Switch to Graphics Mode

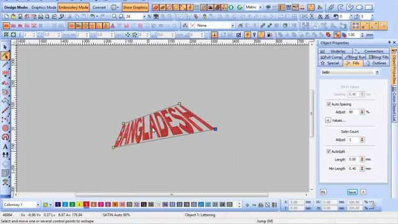pos(44,7)
